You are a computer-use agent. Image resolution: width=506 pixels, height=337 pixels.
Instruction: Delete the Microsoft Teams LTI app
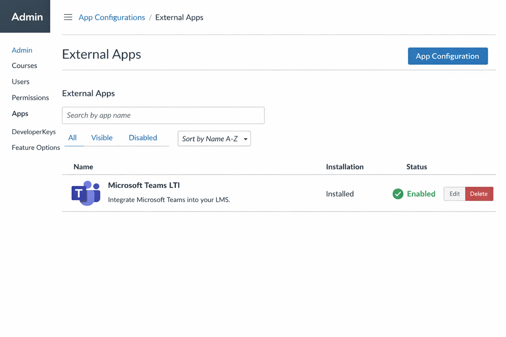click(479, 194)
